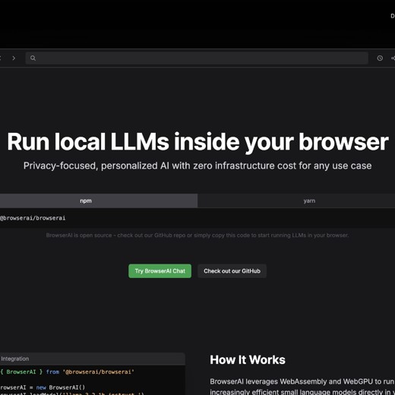This screenshot has width=395, height=395.
Task: Click the Integration code panel header
Action: click(93, 359)
